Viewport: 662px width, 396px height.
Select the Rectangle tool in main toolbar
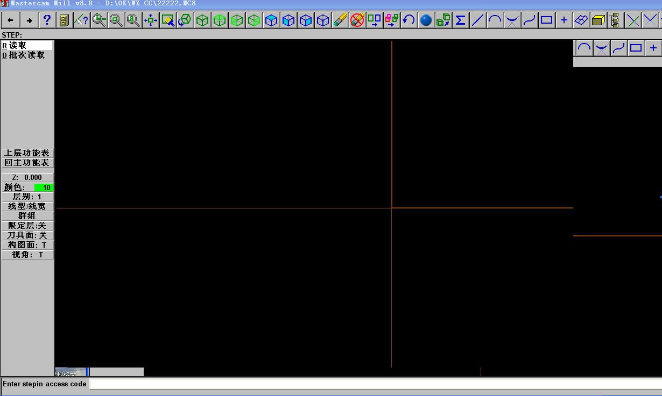point(547,20)
